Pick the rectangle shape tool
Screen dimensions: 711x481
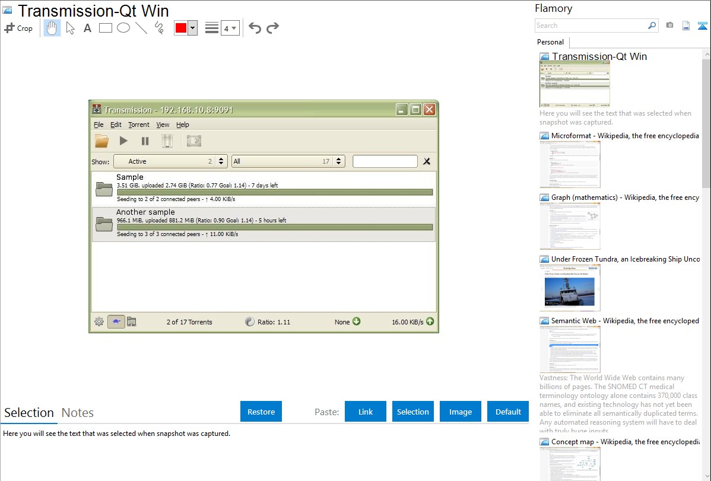tap(106, 28)
